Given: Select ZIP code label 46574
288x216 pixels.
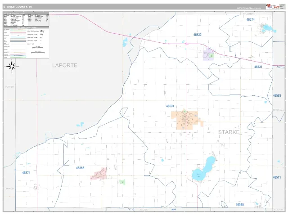Looking at the screenshot, I should point(251,19).
